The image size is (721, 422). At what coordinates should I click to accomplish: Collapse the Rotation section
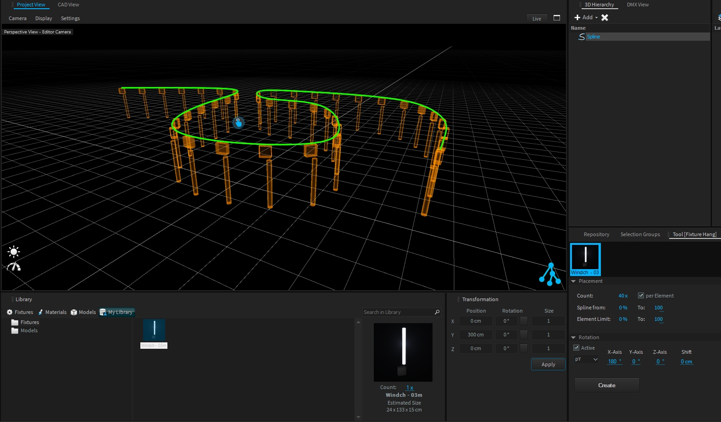(573, 337)
